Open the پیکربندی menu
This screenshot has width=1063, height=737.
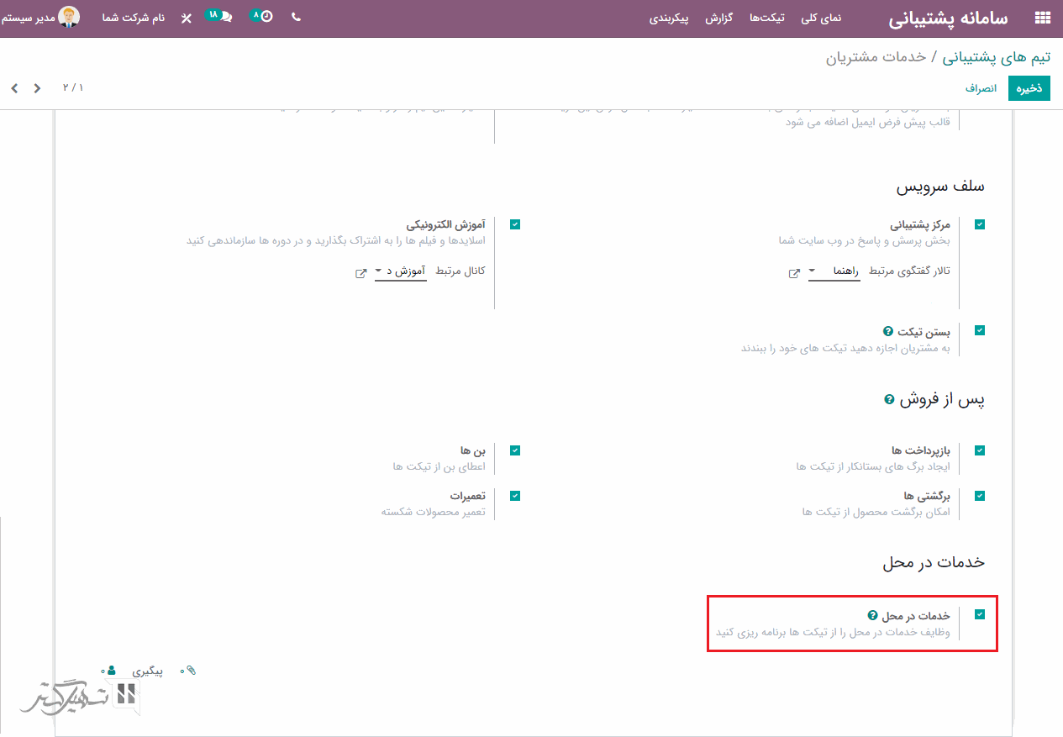(669, 18)
